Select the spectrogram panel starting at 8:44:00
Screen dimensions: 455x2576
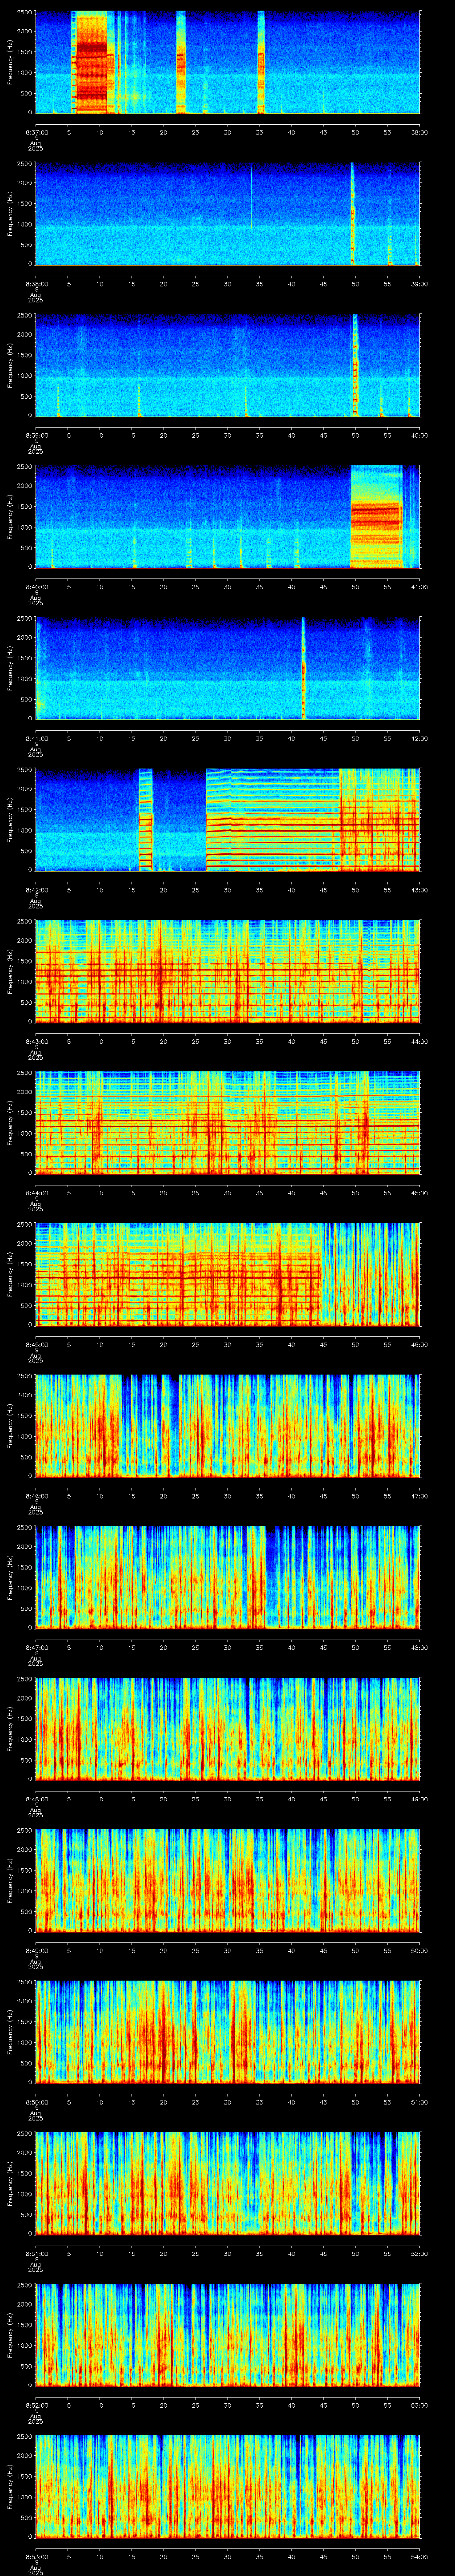(x=228, y=1123)
